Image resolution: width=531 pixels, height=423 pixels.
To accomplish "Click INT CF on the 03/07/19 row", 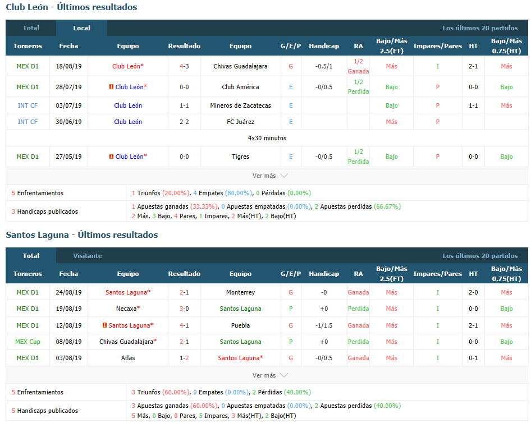I will click(28, 105).
